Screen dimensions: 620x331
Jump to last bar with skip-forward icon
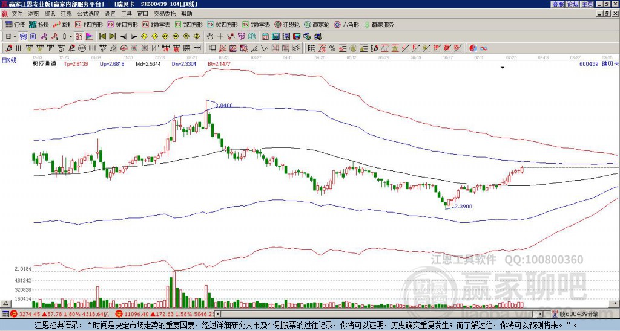pyautogui.click(x=113, y=37)
